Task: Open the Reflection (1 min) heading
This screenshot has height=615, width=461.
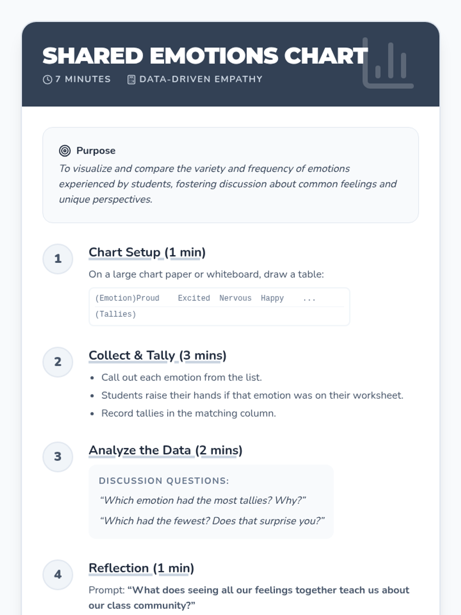Action: (x=141, y=568)
